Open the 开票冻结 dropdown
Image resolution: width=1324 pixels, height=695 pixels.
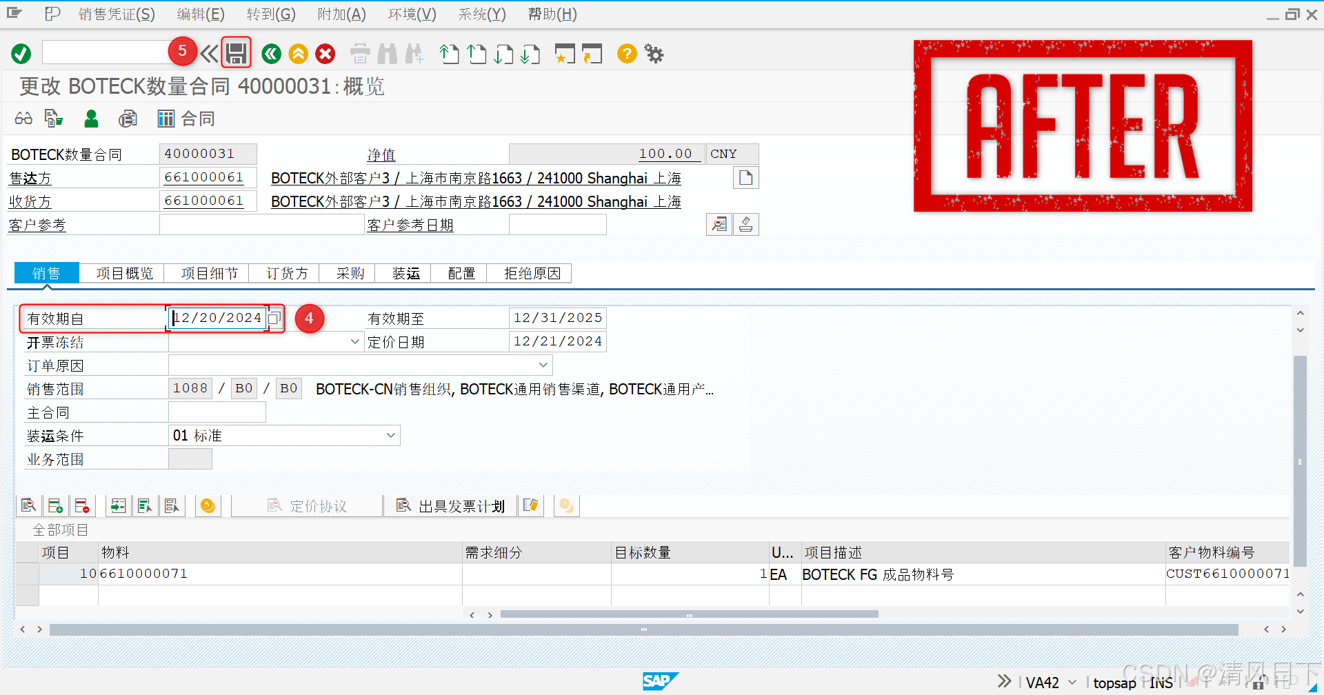(354, 341)
